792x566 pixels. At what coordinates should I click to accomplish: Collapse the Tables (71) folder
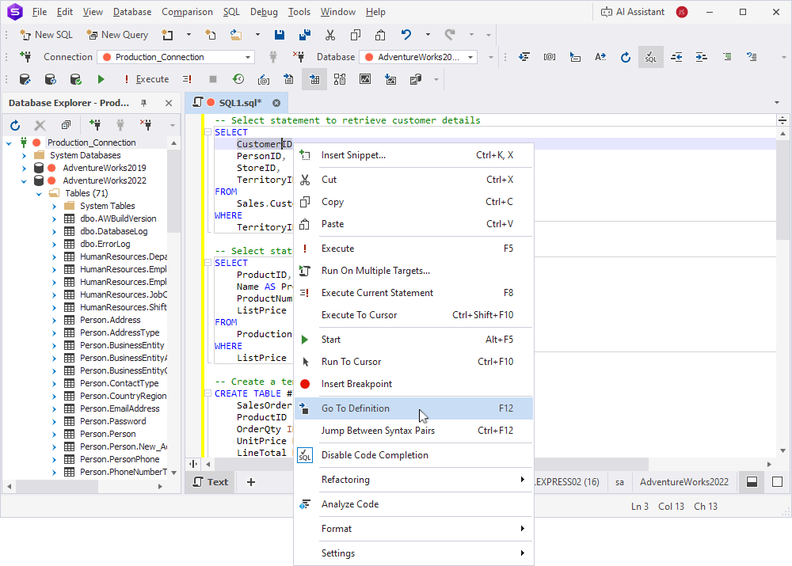38,193
